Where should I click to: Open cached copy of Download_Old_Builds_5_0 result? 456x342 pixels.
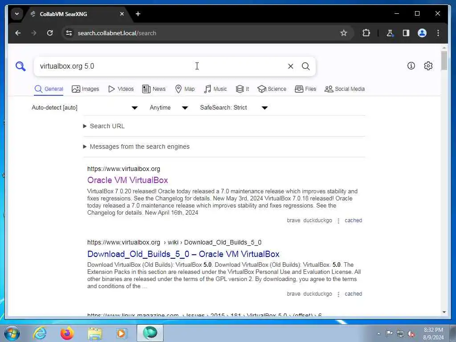(353, 294)
